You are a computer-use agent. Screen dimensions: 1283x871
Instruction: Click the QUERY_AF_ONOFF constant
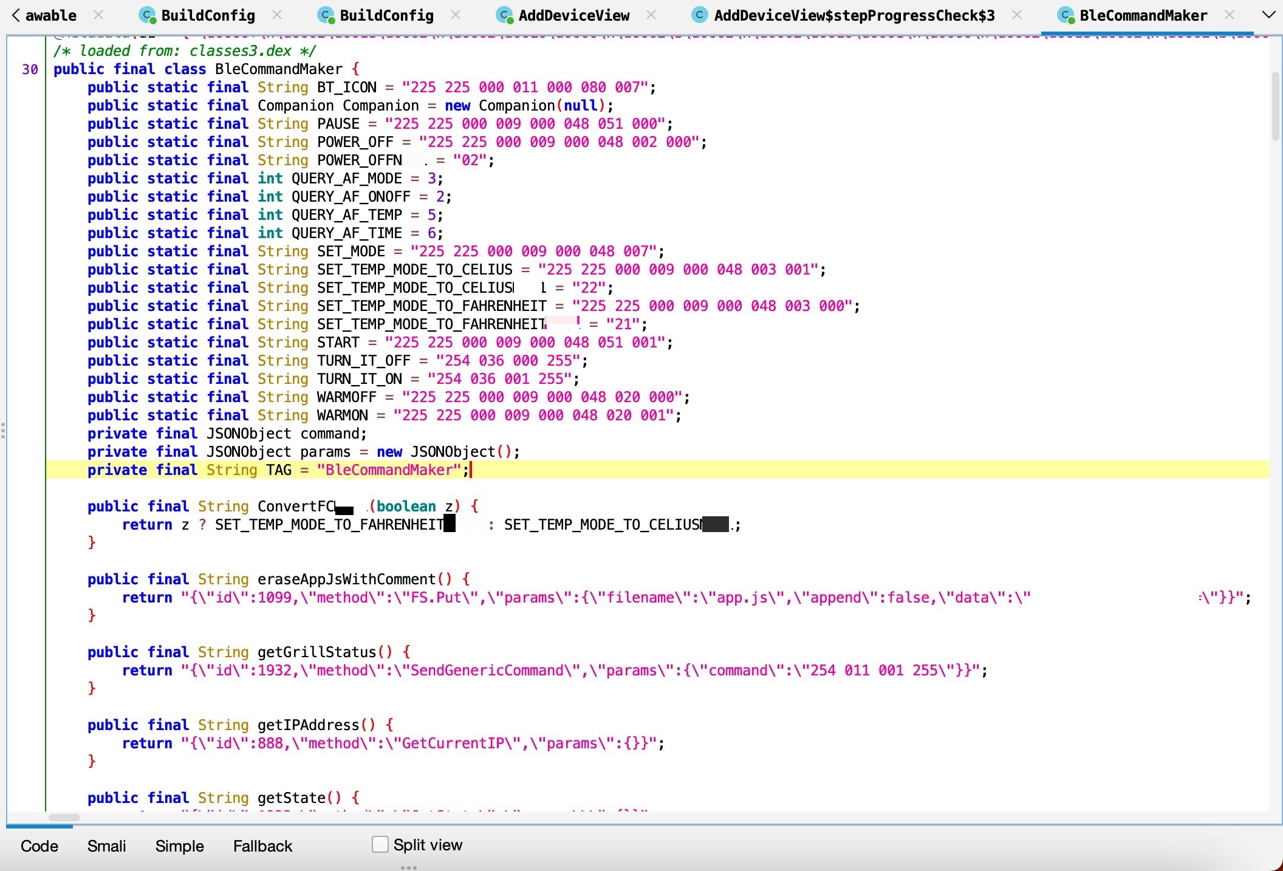click(x=351, y=197)
